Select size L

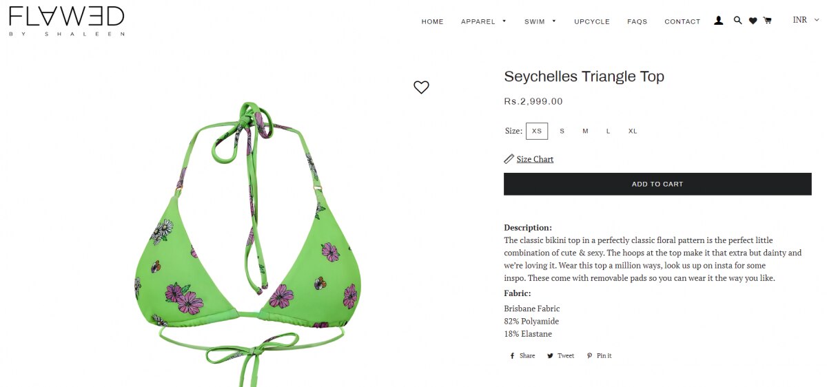coord(609,131)
